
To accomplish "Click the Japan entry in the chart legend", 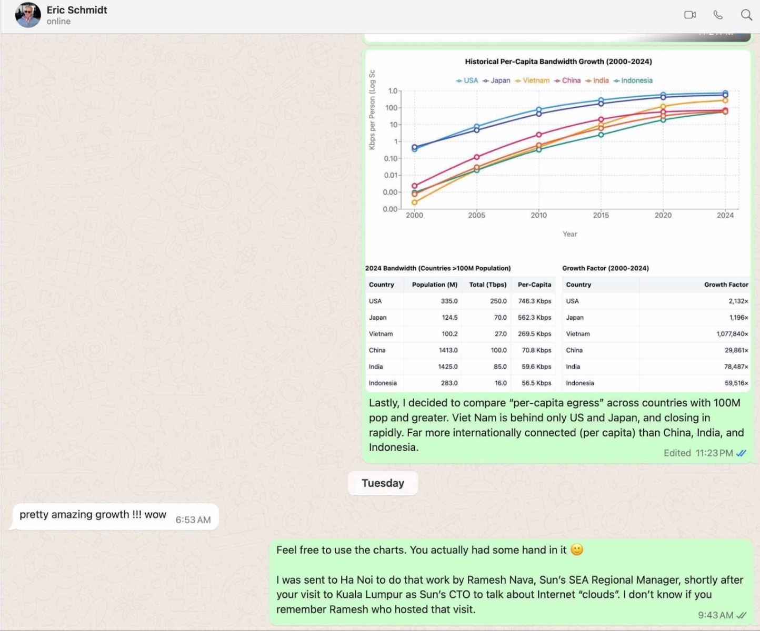I will click(x=496, y=80).
